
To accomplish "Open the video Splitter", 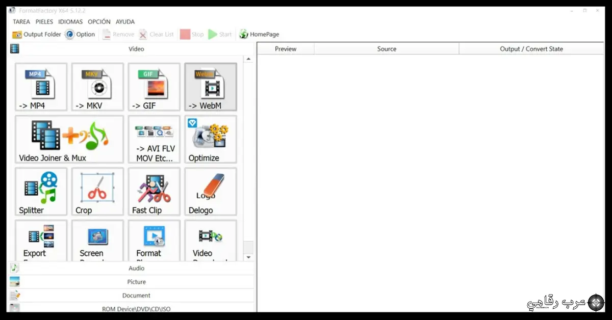I will tap(41, 191).
